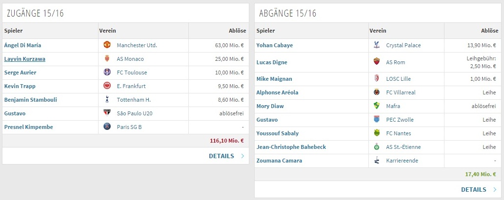
Task: Open Layvin Kurzawa player link
Action: (25, 59)
